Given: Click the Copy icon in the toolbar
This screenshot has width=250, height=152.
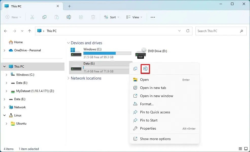Looking at the screenshot, I should 44,17.
